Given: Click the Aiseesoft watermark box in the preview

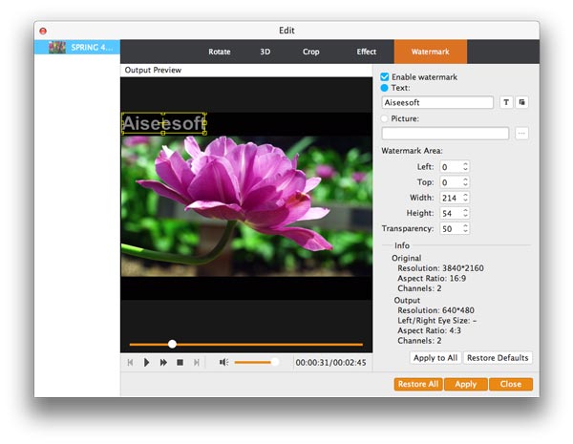Looking at the screenshot, I should 163,123.
